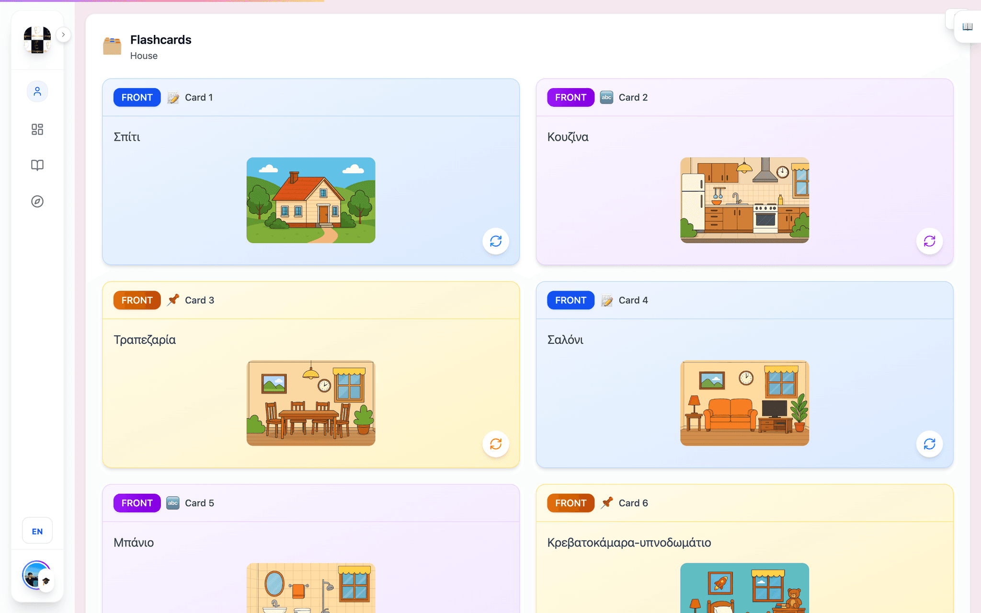The image size is (981, 613).
Task: Click the House subtitle under Flashcards
Action: pyautogui.click(x=144, y=56)
